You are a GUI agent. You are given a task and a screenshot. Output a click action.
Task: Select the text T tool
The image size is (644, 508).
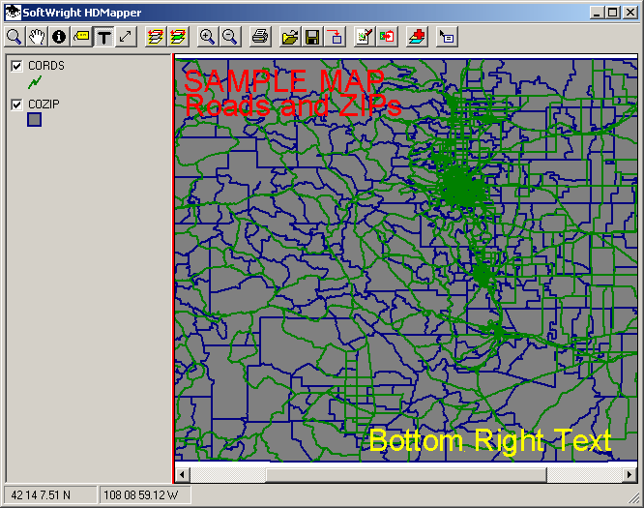[x=103, y=37]
